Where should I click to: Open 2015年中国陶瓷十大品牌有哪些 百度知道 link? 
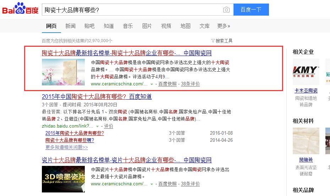click(97, 96)
